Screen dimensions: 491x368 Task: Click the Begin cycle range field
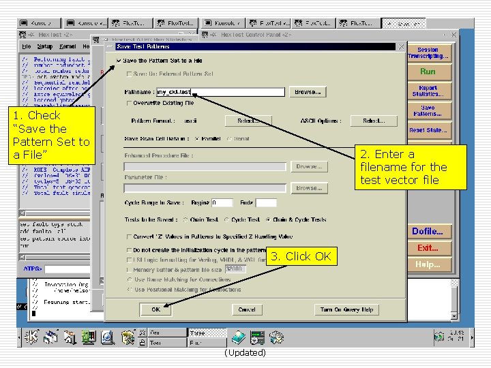222,203
